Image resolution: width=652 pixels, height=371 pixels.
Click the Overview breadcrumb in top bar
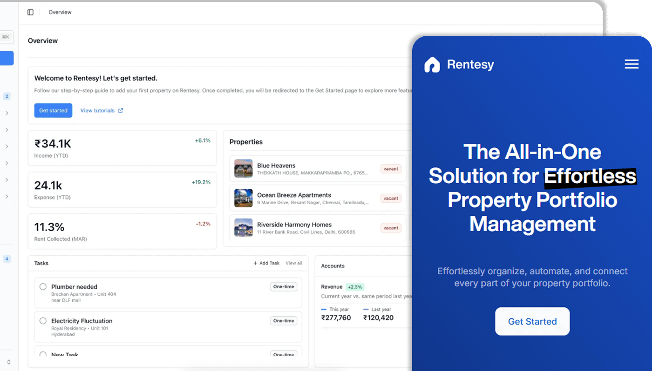(60, 13)
